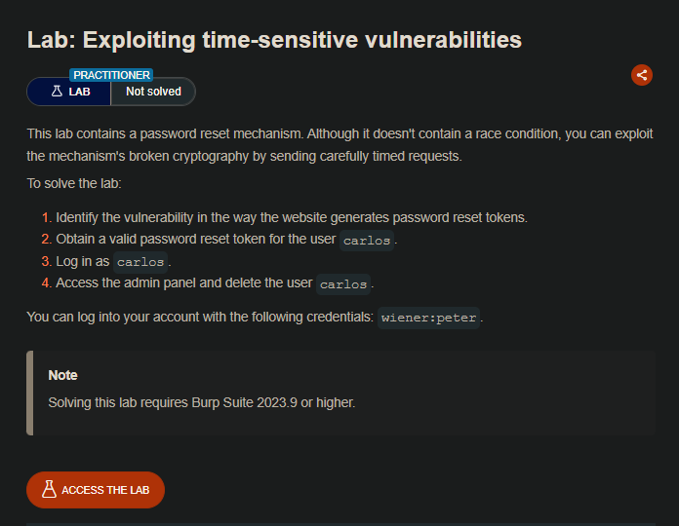
Task: Click the Not solved status label
Action: coord(153,92)
